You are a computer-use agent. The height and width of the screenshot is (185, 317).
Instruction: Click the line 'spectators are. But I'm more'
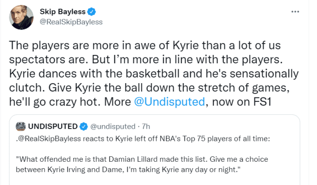[146, 59]
